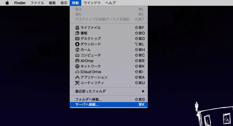Click the デスクトップ icon in menu

point(77,39)
